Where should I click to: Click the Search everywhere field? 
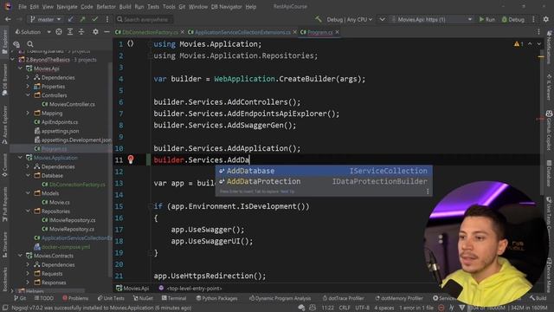[x=145, y=19]
